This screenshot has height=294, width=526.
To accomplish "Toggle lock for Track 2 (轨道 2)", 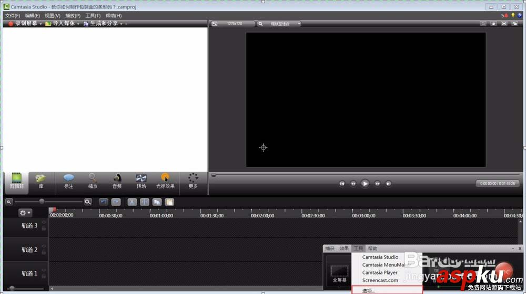I will coord(44,253).
